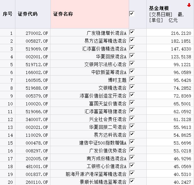194x185 pixels.
Task: Toggle checkbox for 华夏回报混合A row
Action: click(x=132, y=56)
